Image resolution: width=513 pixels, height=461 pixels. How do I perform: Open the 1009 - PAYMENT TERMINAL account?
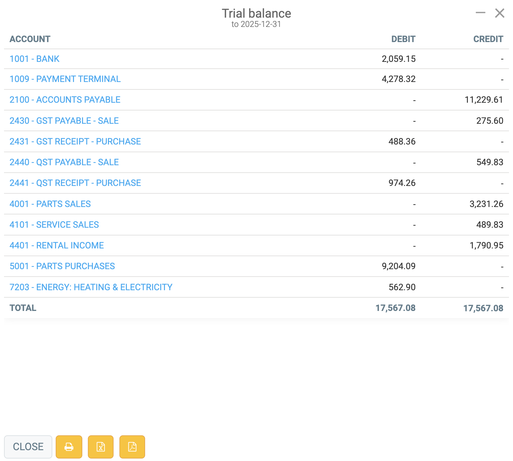click(65, 79)
